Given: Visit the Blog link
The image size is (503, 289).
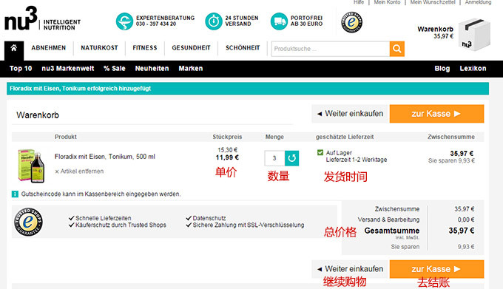Looking at the screenshot, I should point(442,68).
